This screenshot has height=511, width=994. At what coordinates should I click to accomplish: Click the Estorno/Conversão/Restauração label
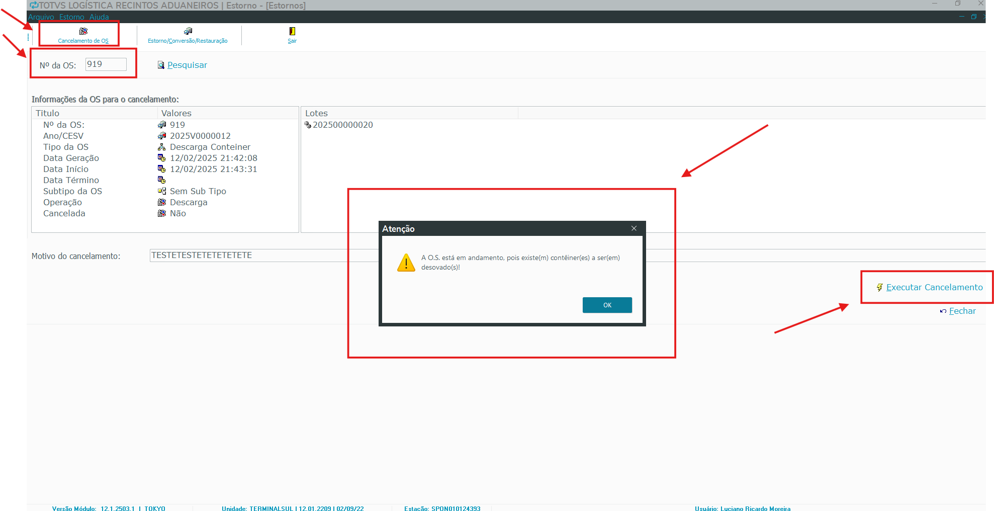(x=188, y=41)
